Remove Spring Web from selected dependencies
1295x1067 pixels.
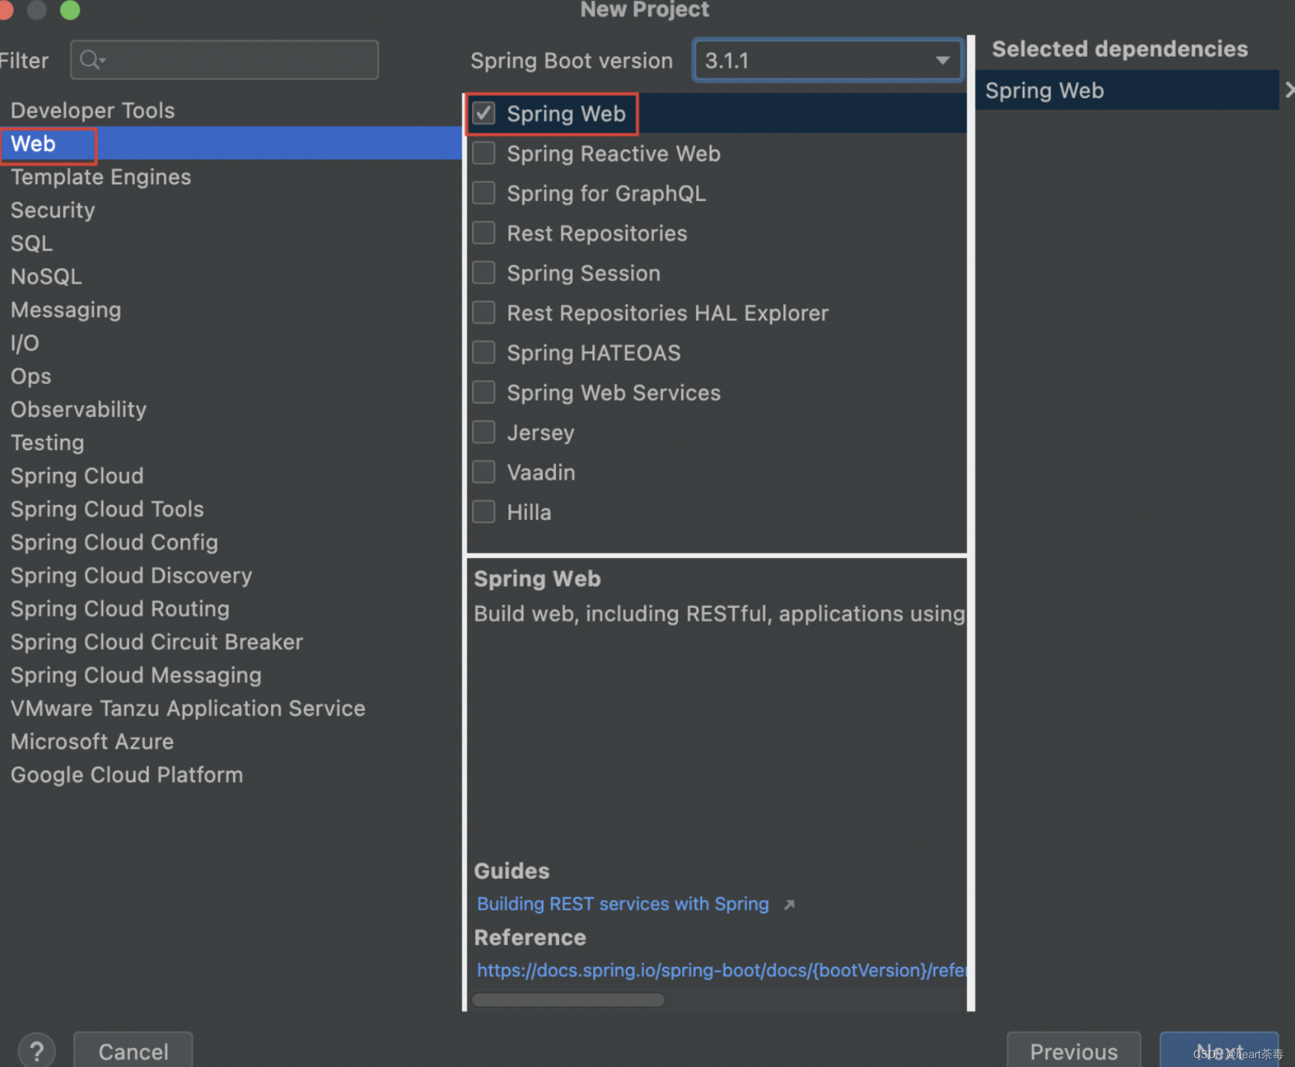tap(1289, 89)
